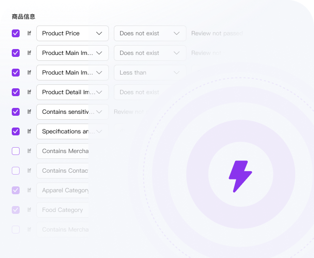The image size is (314, 258).
Task: Open the Specifications an… dropdown
Action: [x=73, y=131]
